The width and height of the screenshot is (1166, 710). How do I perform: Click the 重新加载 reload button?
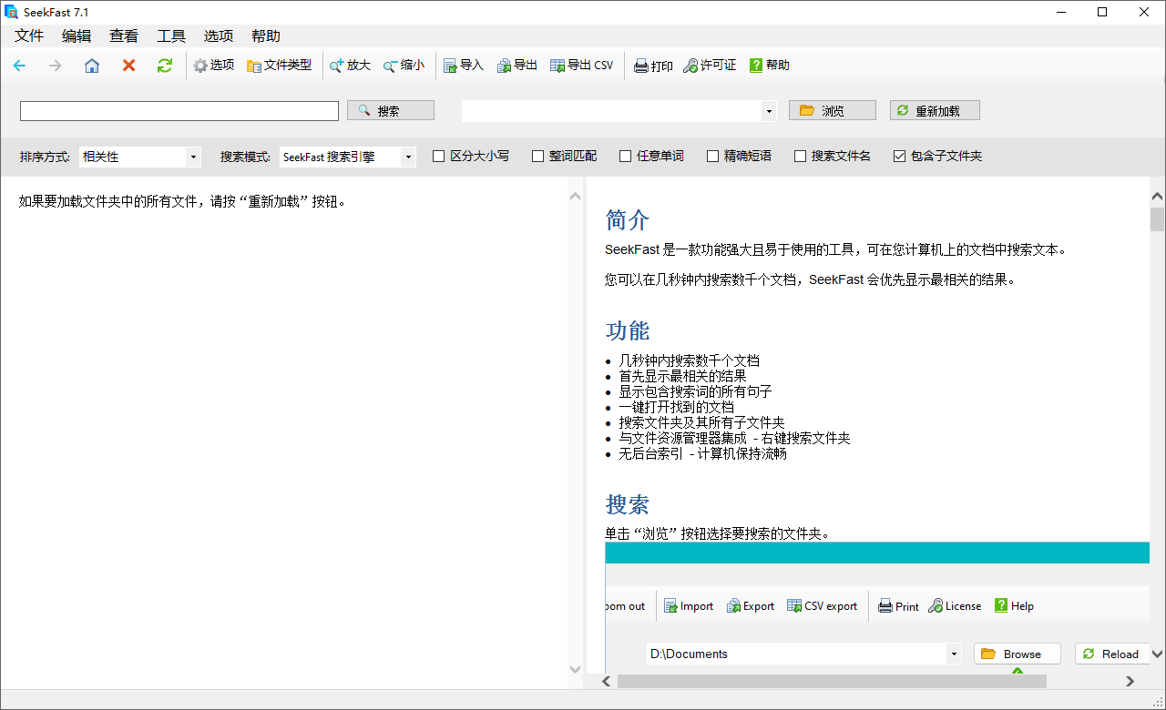point(935,110)
